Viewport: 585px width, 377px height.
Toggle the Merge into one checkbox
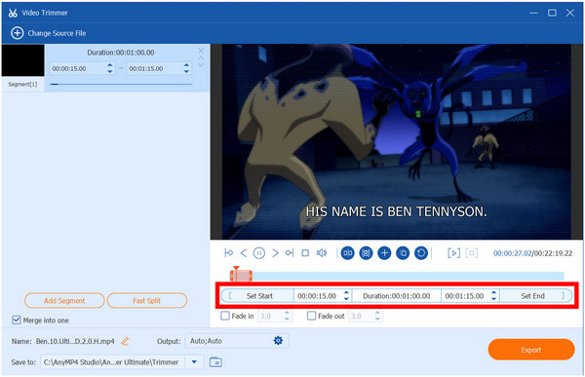pos(16,320)
